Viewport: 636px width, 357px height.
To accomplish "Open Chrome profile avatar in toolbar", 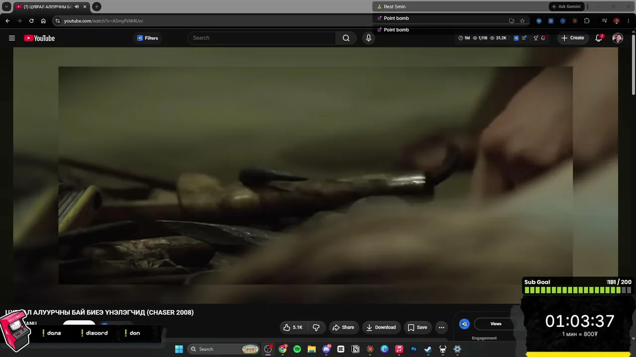I will tap(616, 21).
